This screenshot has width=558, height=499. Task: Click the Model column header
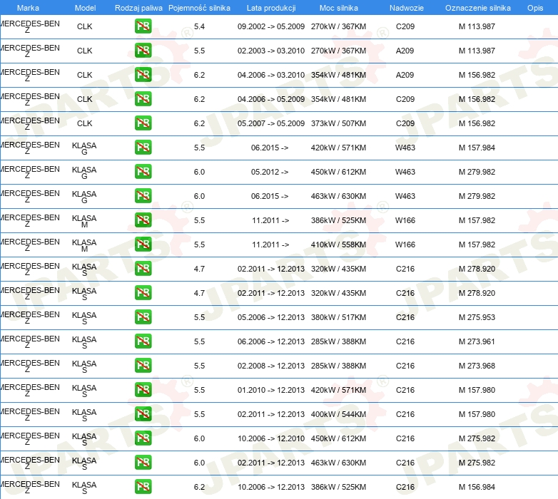(85, 7)
